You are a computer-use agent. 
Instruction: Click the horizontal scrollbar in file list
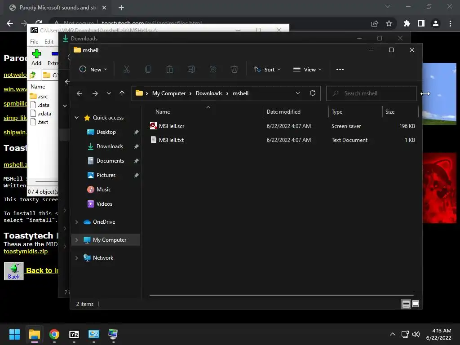click(x=281, y=295)
